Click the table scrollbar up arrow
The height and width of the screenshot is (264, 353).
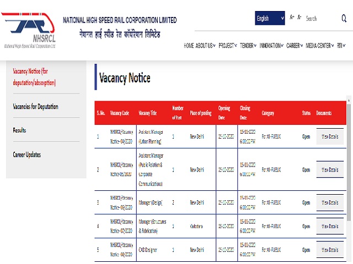pyautogui.click(x=349, y=100)
